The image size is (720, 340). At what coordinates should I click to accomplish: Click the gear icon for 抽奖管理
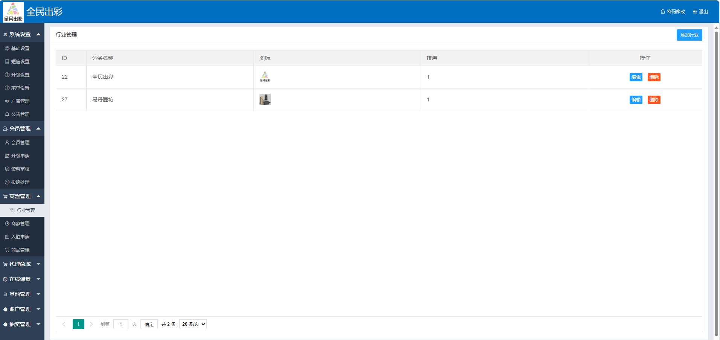pos(5,325)
